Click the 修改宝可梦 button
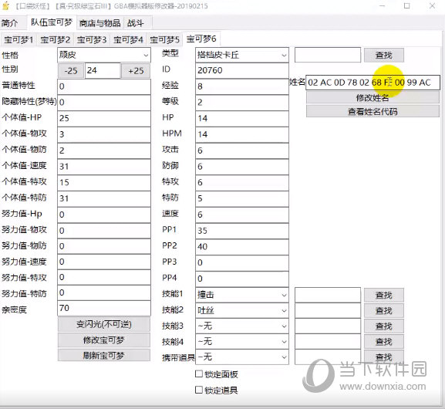This screenshot has width=445, height=409. point(104,340)
